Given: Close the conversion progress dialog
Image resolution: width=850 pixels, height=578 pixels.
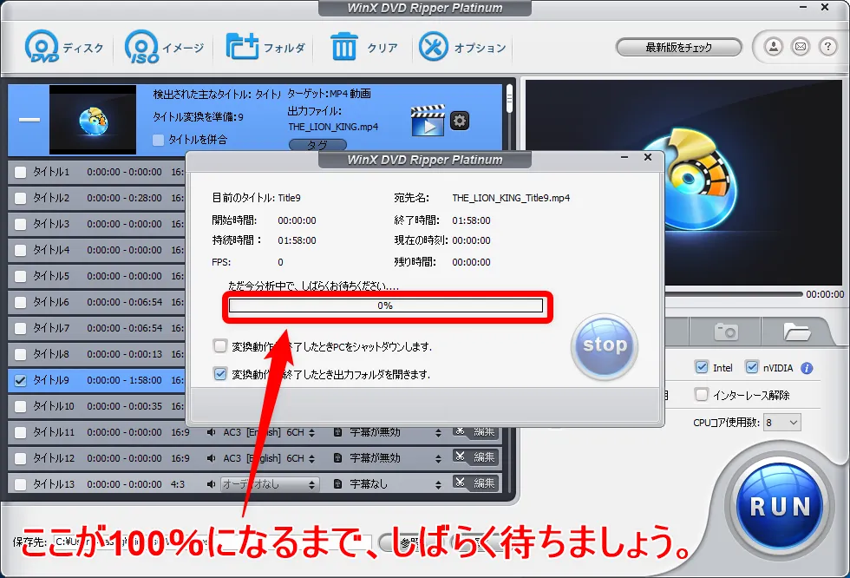Looking at the screenshot, I should point(648,157).
